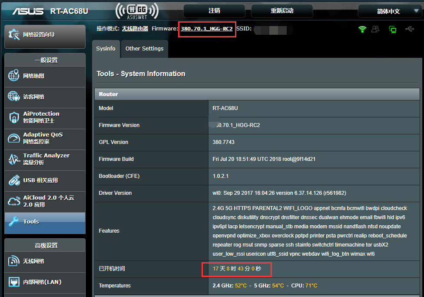Click the green network clients status icon

392,29
